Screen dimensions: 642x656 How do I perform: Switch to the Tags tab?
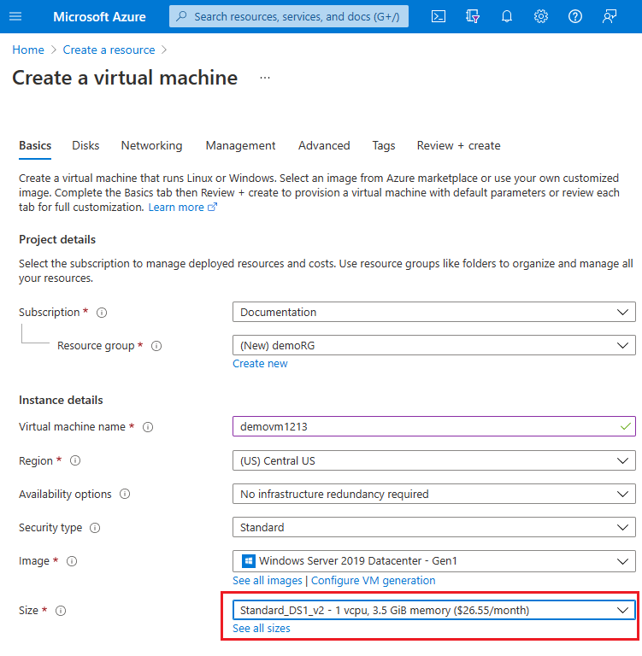384,145
